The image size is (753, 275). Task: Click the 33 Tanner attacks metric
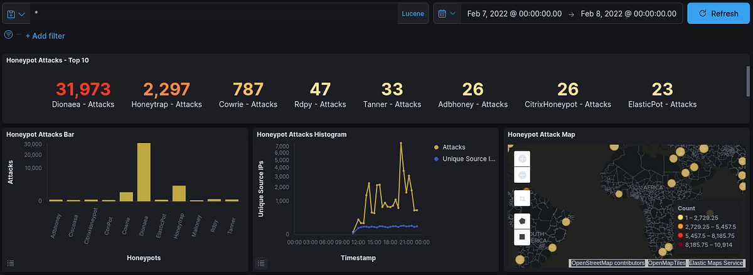point(392,95)
